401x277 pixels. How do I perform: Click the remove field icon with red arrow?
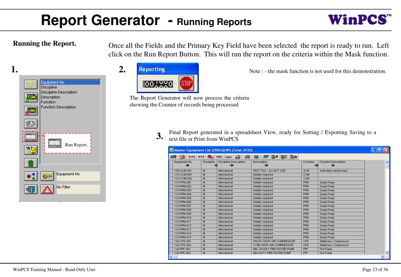31,111
